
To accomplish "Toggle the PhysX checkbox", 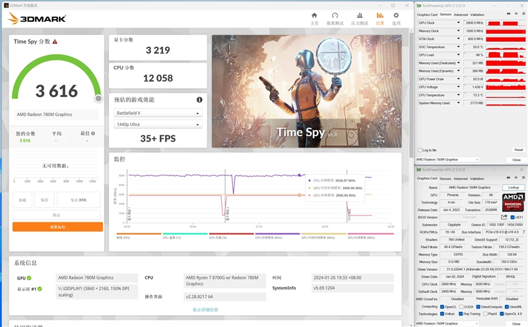I will click(x=485, y=314).
